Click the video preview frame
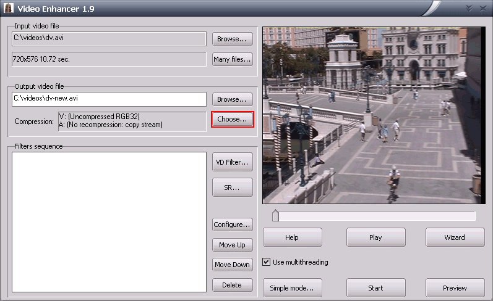The image size is (493, 301). [x=374, y=115]
